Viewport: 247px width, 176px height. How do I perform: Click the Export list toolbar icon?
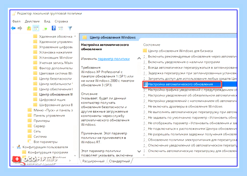point(45,29)
